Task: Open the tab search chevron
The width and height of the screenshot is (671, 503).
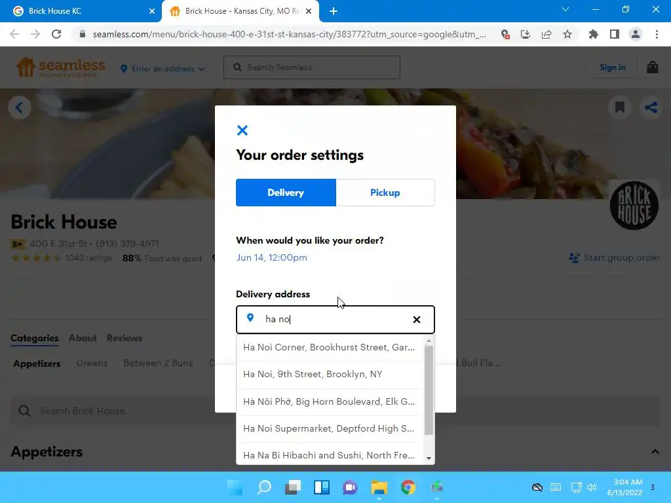Action: tap(566, 9)
